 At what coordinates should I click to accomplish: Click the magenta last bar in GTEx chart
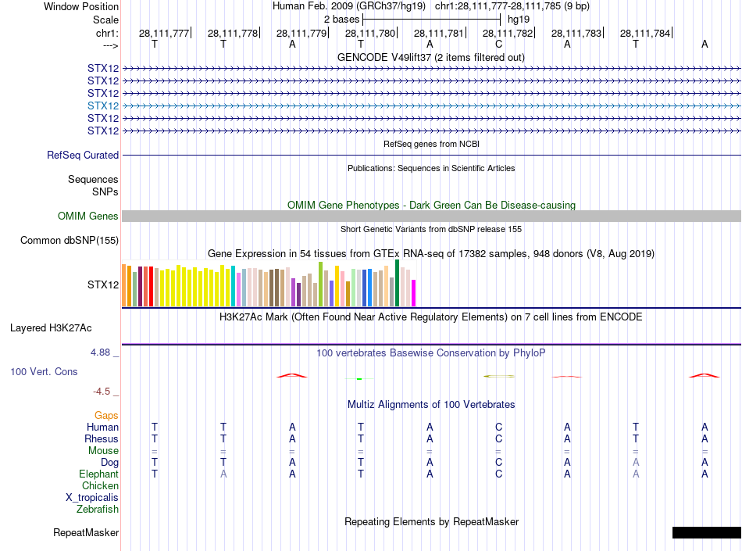[413, 293]
